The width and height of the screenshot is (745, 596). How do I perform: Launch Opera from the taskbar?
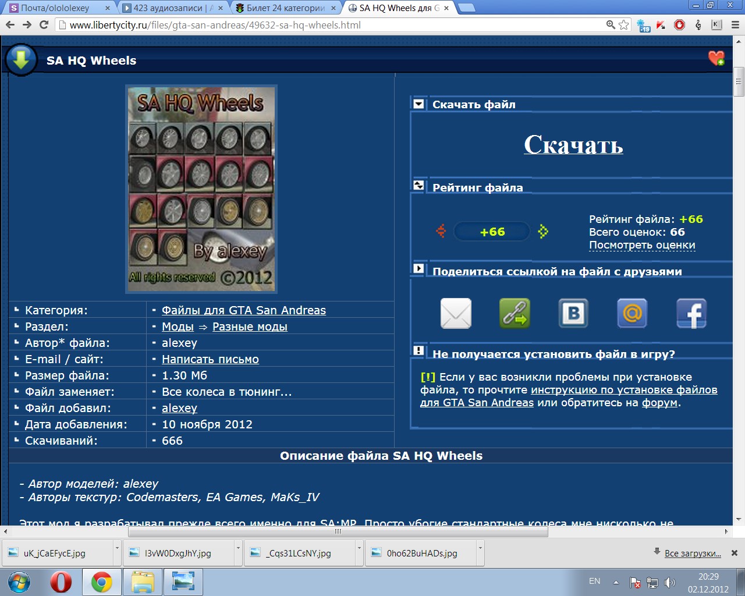coord(61,582)
